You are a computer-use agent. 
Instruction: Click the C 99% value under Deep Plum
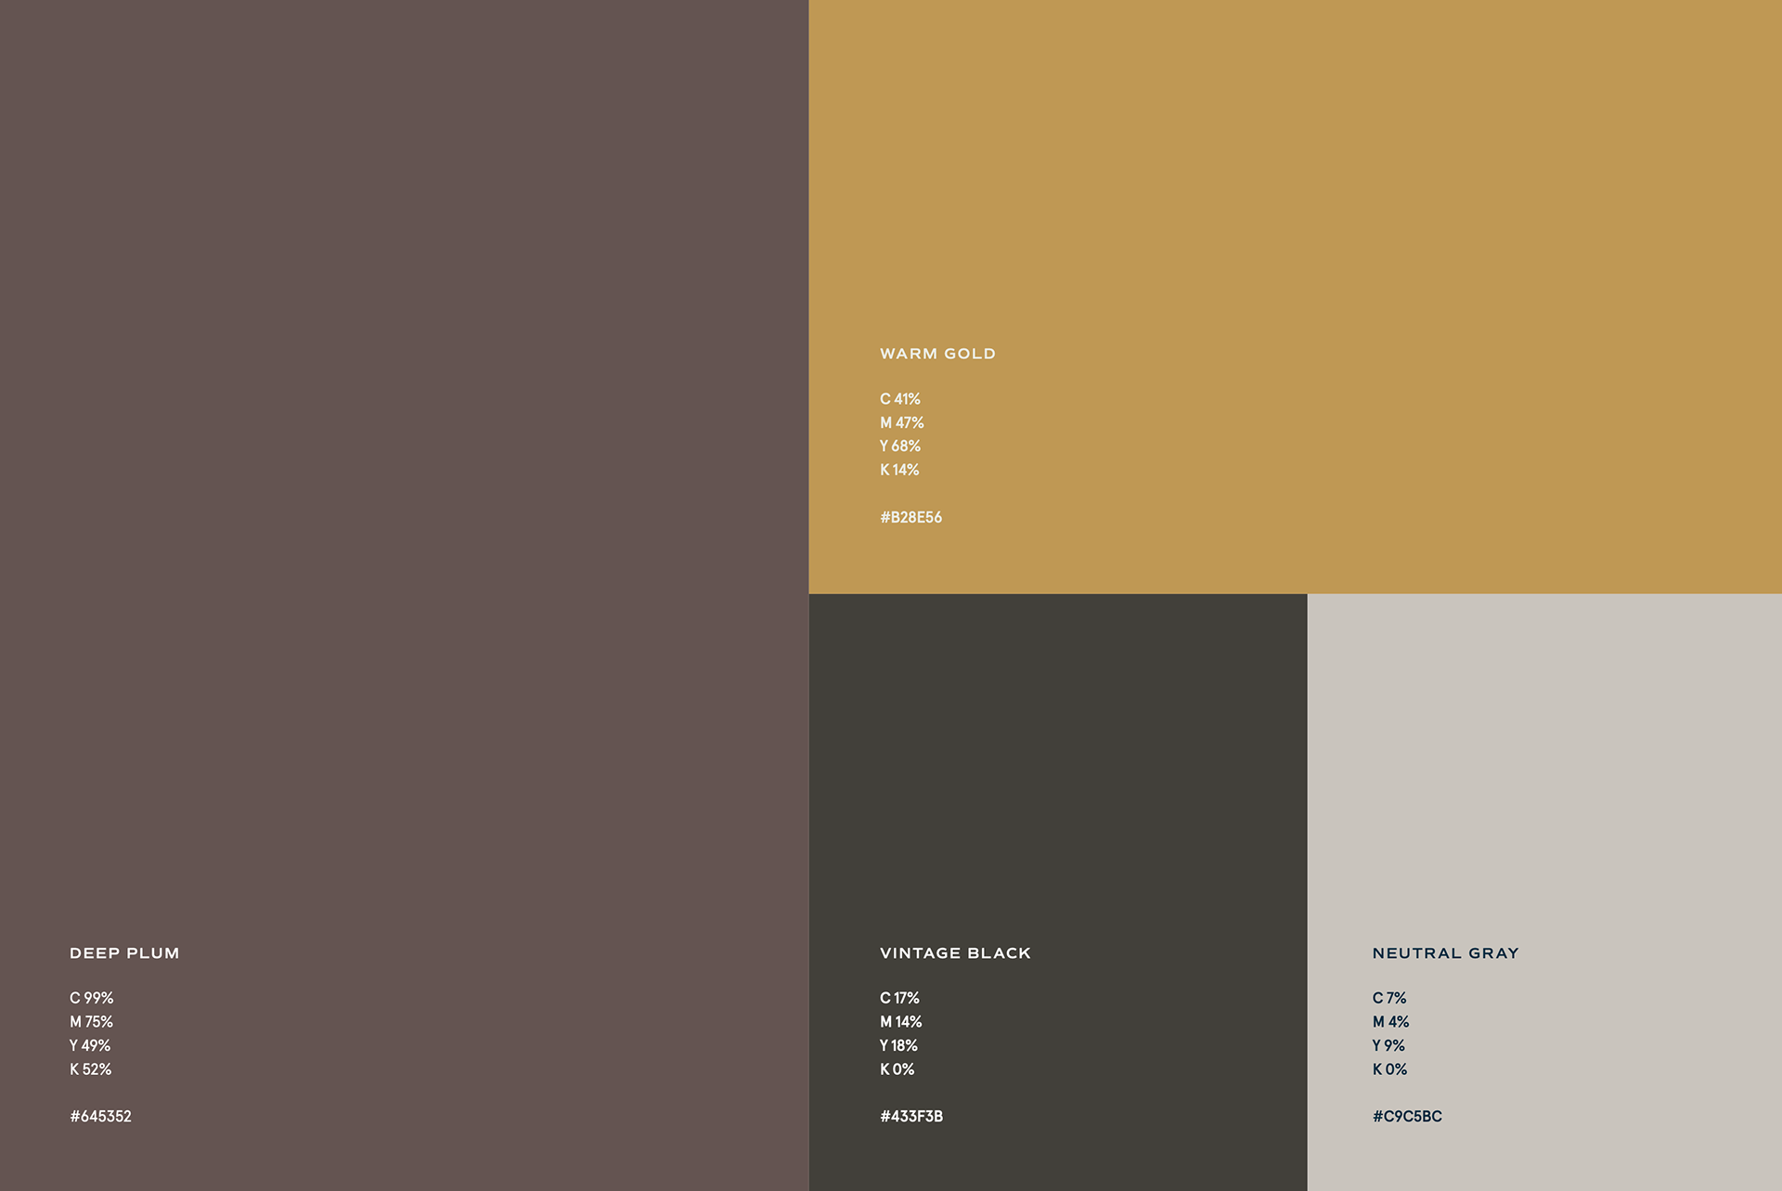click(x=91, y=998)
